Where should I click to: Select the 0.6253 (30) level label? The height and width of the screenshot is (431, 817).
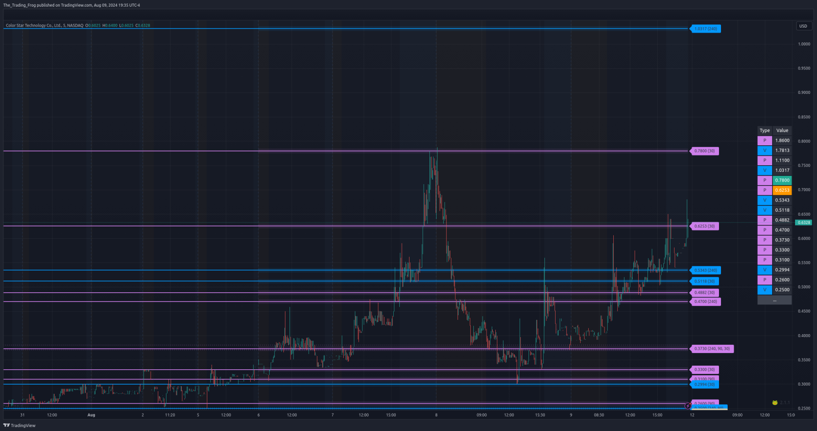pyautogui.click(x=704, y=226)
